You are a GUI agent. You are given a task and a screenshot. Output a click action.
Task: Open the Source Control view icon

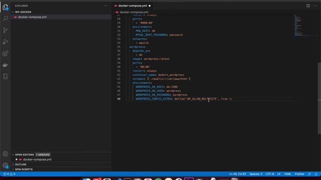(6, 30)
